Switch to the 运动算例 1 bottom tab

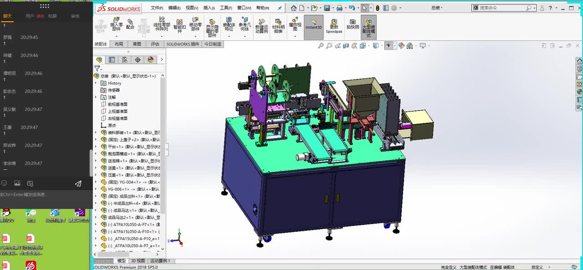(x=160, y=261)
